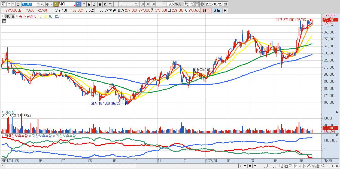Click the slanted trend line icon in bottom toolbar
Viewport: 340px width, 169px height.
[309, 166]
